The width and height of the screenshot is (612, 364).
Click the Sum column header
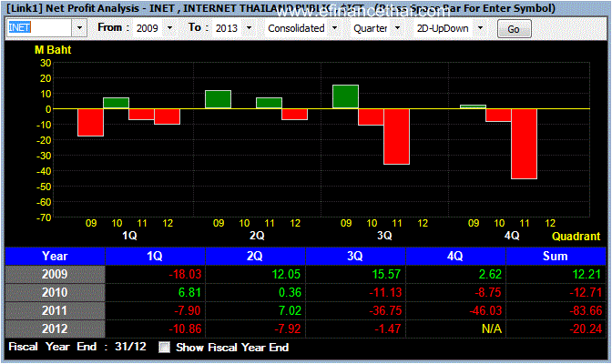tap(556, 256)
